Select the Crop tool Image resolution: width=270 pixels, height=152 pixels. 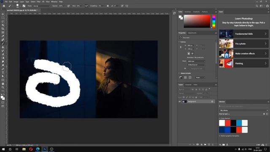tap(3, 29)
